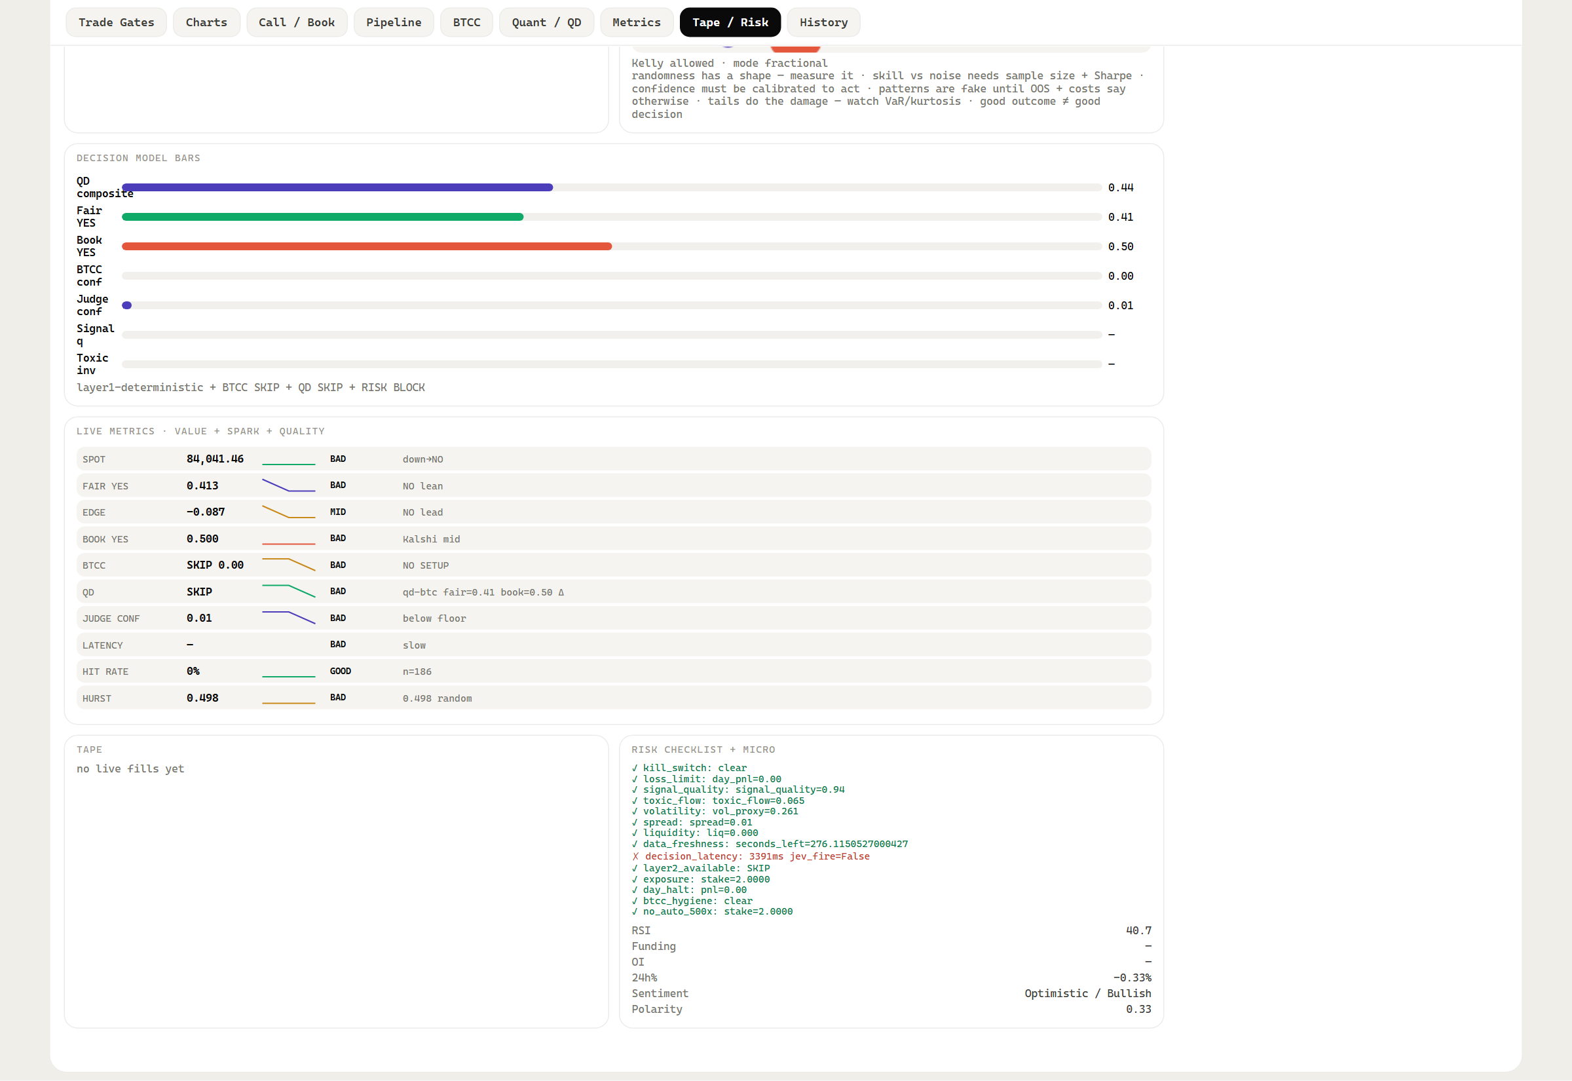Open the Call / Book tab
The height and width of the screenshot is (1081, 1572).
tap(297, 22)
